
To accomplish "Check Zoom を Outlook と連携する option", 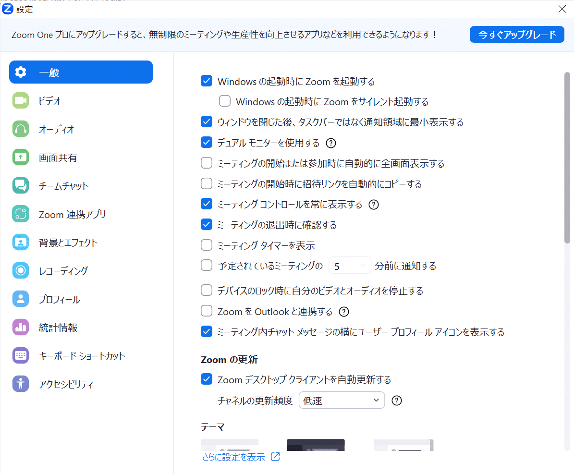I will (207, 311).
